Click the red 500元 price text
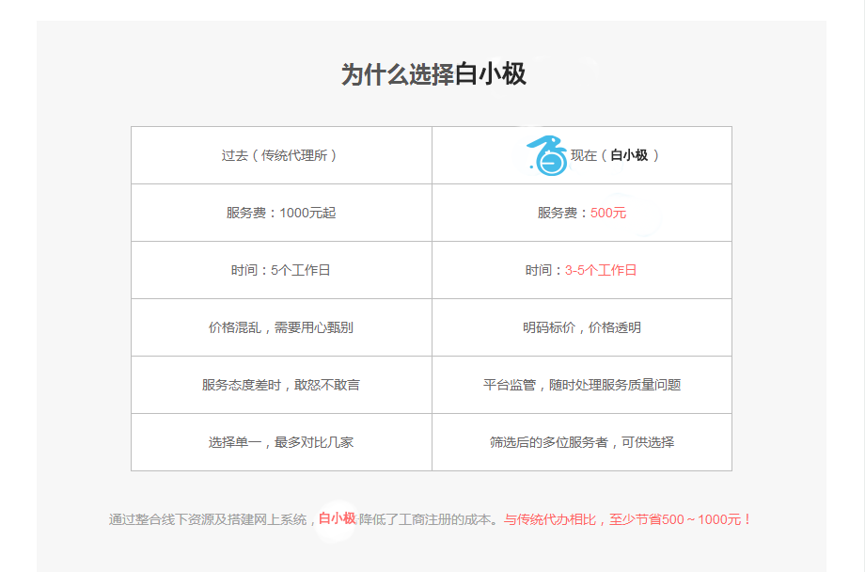 (608, 213)
